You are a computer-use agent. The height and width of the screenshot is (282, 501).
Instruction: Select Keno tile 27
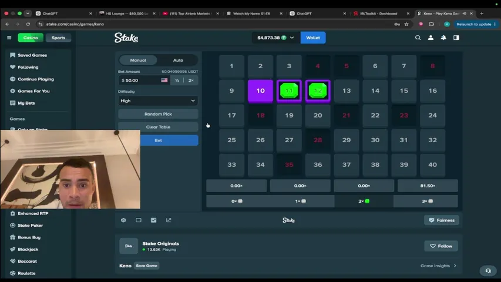tap(289, 140)
